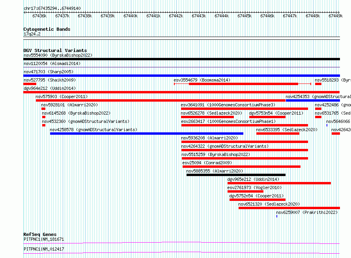Click the nsv575903 (Cooper2011) red bar
This screenshot has width=351, height=258.
click(161, 100)
